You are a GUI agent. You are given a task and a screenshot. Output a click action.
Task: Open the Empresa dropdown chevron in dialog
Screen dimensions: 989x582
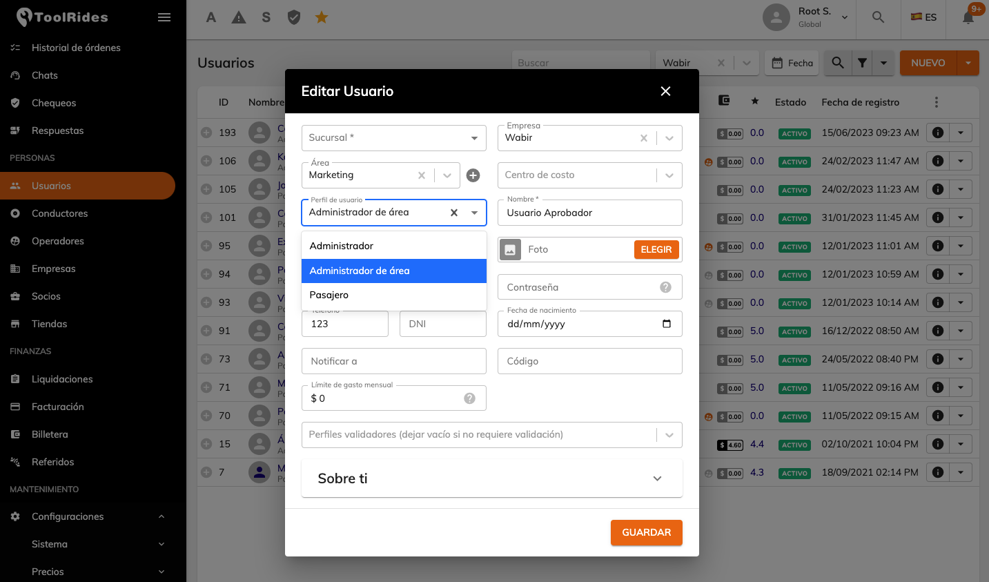(x=669, y=138)
